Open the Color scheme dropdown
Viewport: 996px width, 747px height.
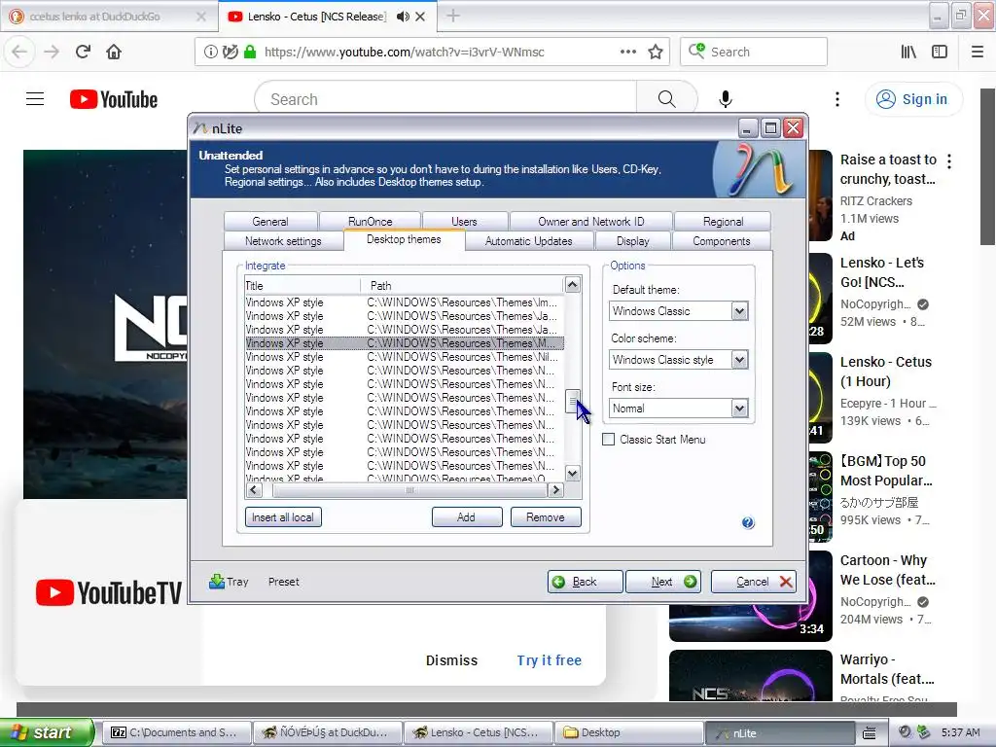pos(739,360)
